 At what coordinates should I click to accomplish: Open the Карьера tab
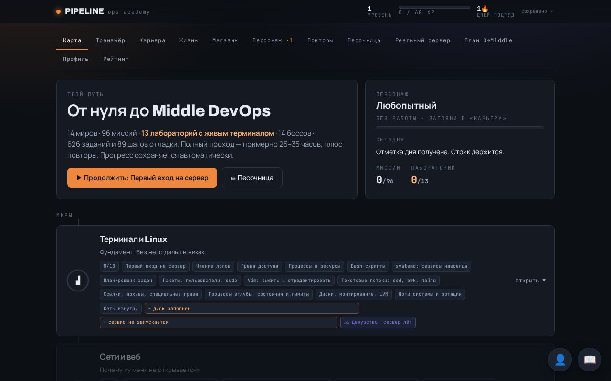152,40
